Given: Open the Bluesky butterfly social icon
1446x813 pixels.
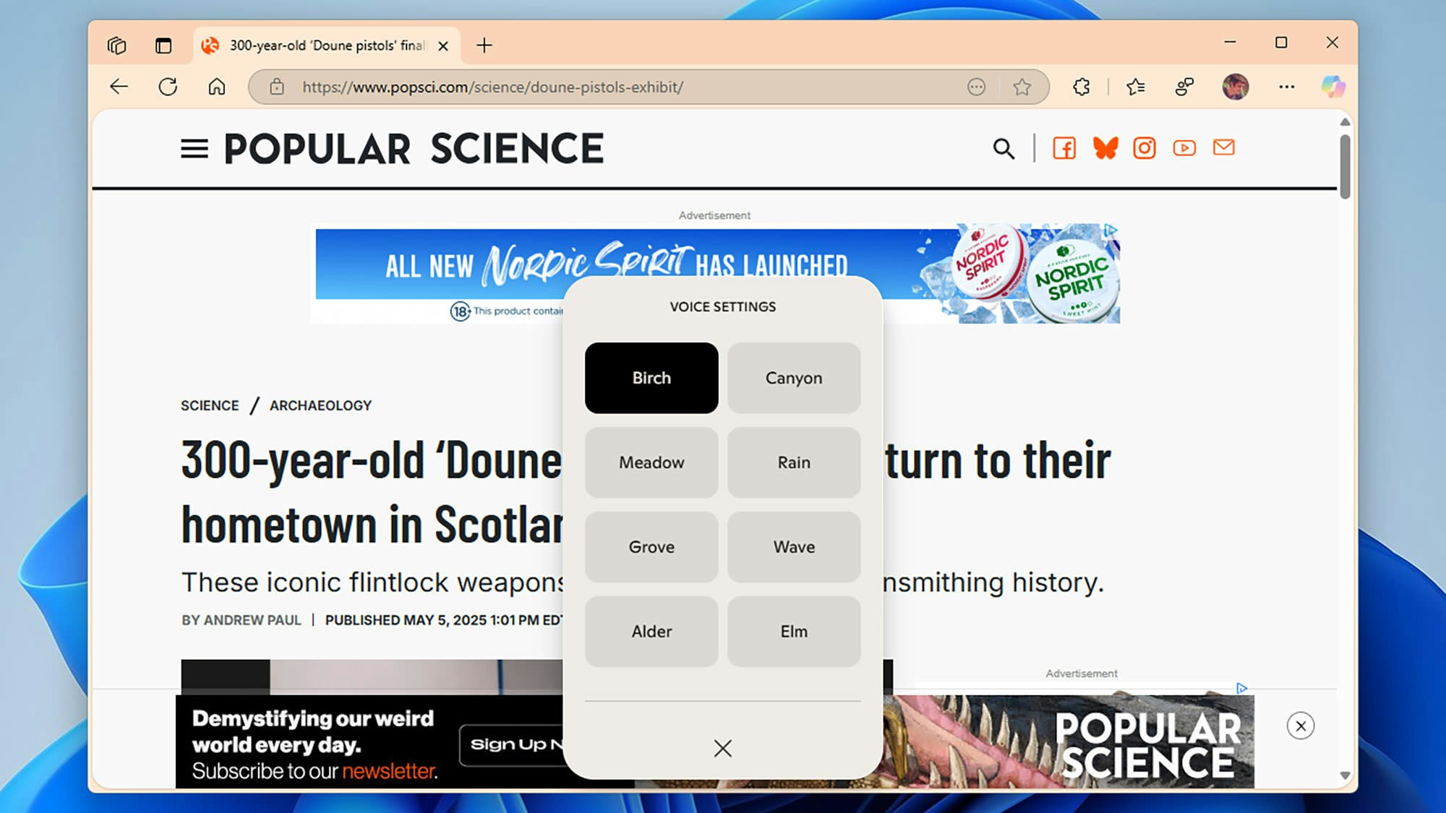Looking at the screenshot, I should click(1105, 149).
